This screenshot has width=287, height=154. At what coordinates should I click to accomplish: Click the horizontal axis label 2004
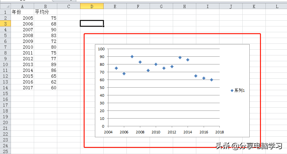click(x=108, y=132)
